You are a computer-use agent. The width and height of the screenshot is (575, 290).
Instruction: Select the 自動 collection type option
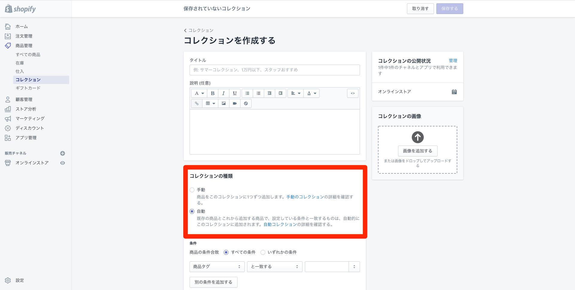click(x=192, y=211)
